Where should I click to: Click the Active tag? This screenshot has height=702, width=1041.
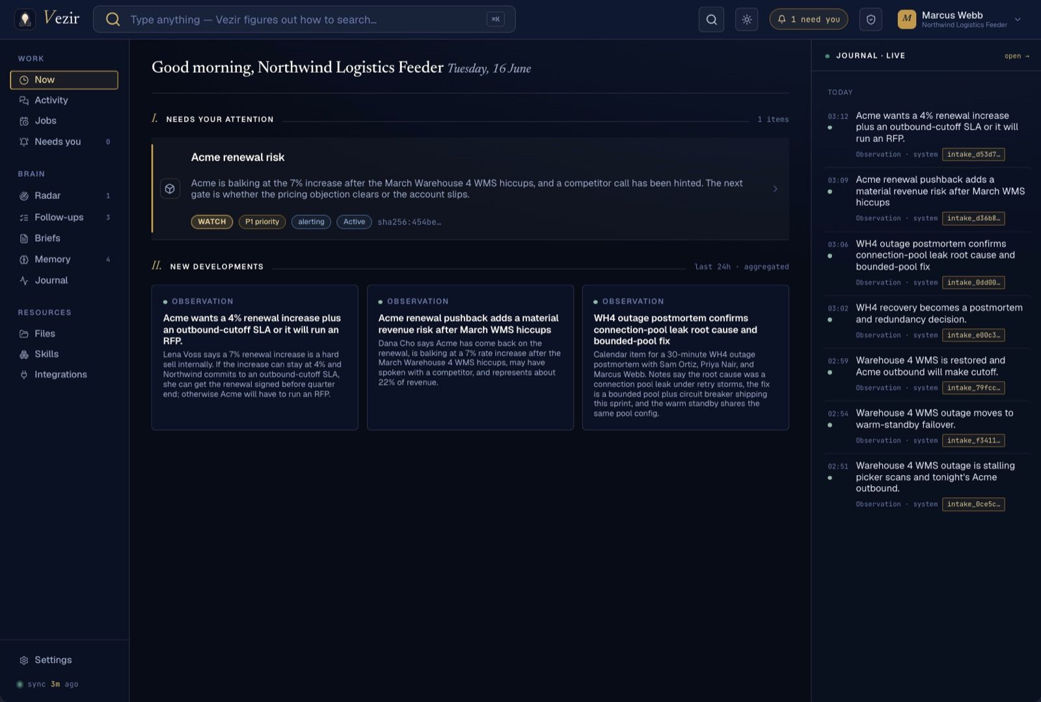click(354, 222)
